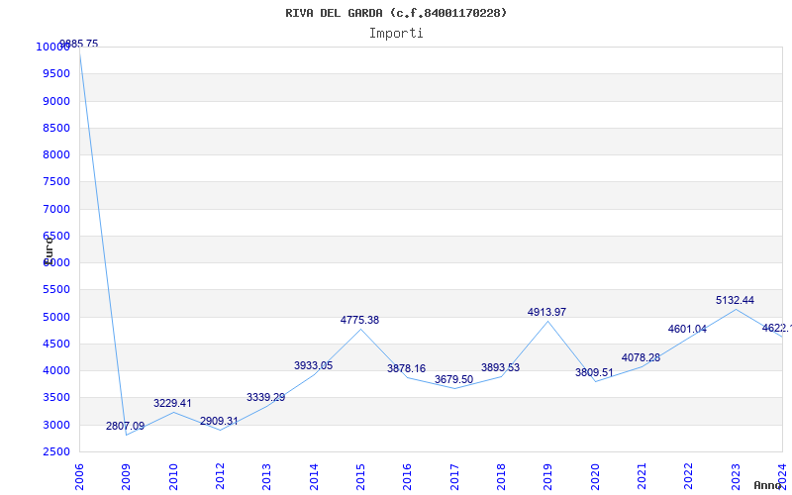Select the 5132.44 peak label

(735, 301)
